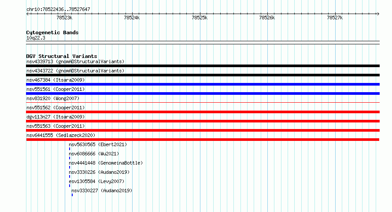This screenshot has width=392, height=212.
Task: Click the blue bar under nsv551561
Action: [x=203, y=93]
